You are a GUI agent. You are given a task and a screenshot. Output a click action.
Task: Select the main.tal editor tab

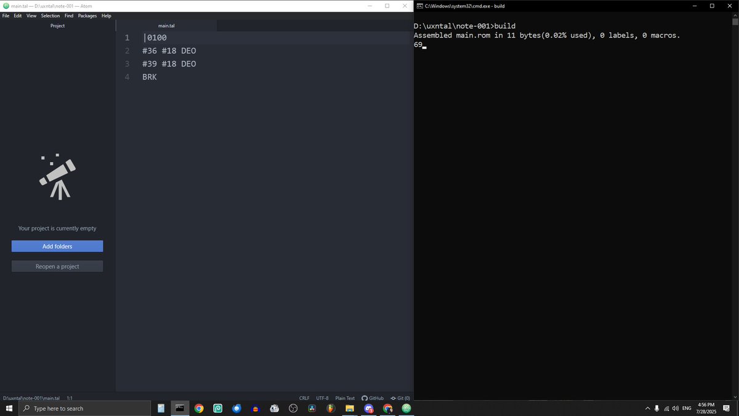coord(166,26)
